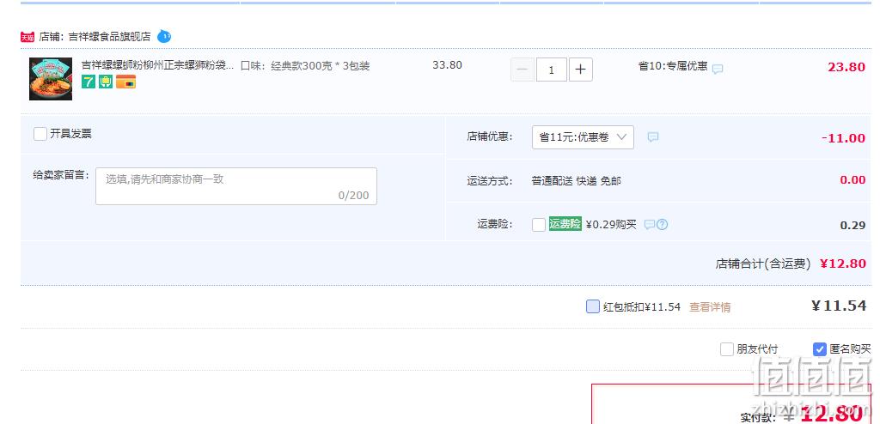Viewport: 880px width, 424px height.
Task: Enable the 红包抵扣¥11.54 checkbox
Action: tap(593, 306)
